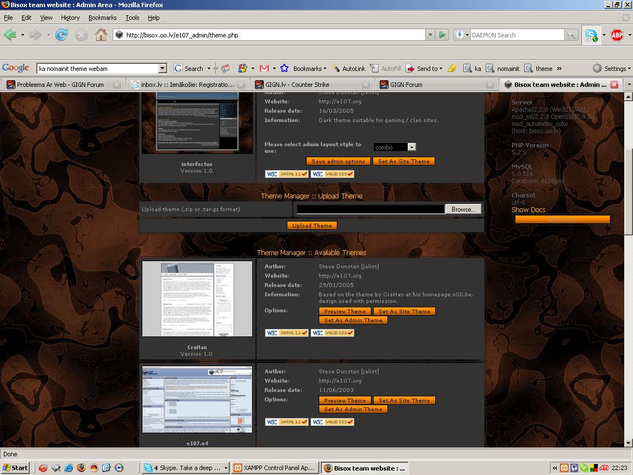Find the word 'nomainit' toolbar button
633x475 pixels.
click(503, 69)
